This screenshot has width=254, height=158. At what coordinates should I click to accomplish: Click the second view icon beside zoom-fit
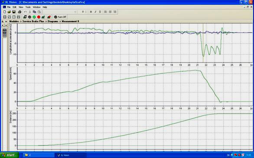pos(9,17)
